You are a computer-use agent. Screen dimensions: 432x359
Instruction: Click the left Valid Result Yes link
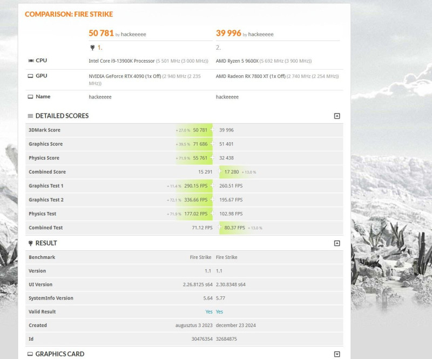tap(209, 311)
